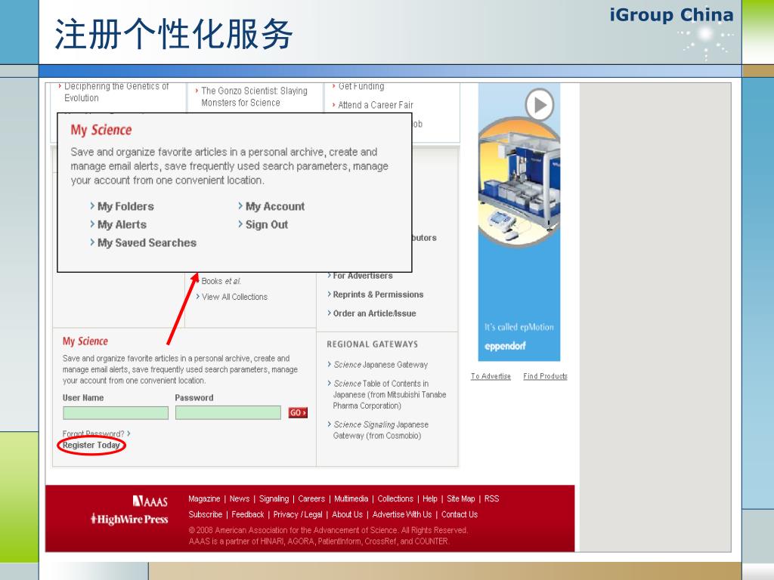Open My Alerts in popup
The width and height of the screenshot is (774, 580).
(x=122, y=224)
